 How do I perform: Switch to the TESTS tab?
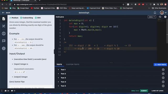(x=59, y=64)
